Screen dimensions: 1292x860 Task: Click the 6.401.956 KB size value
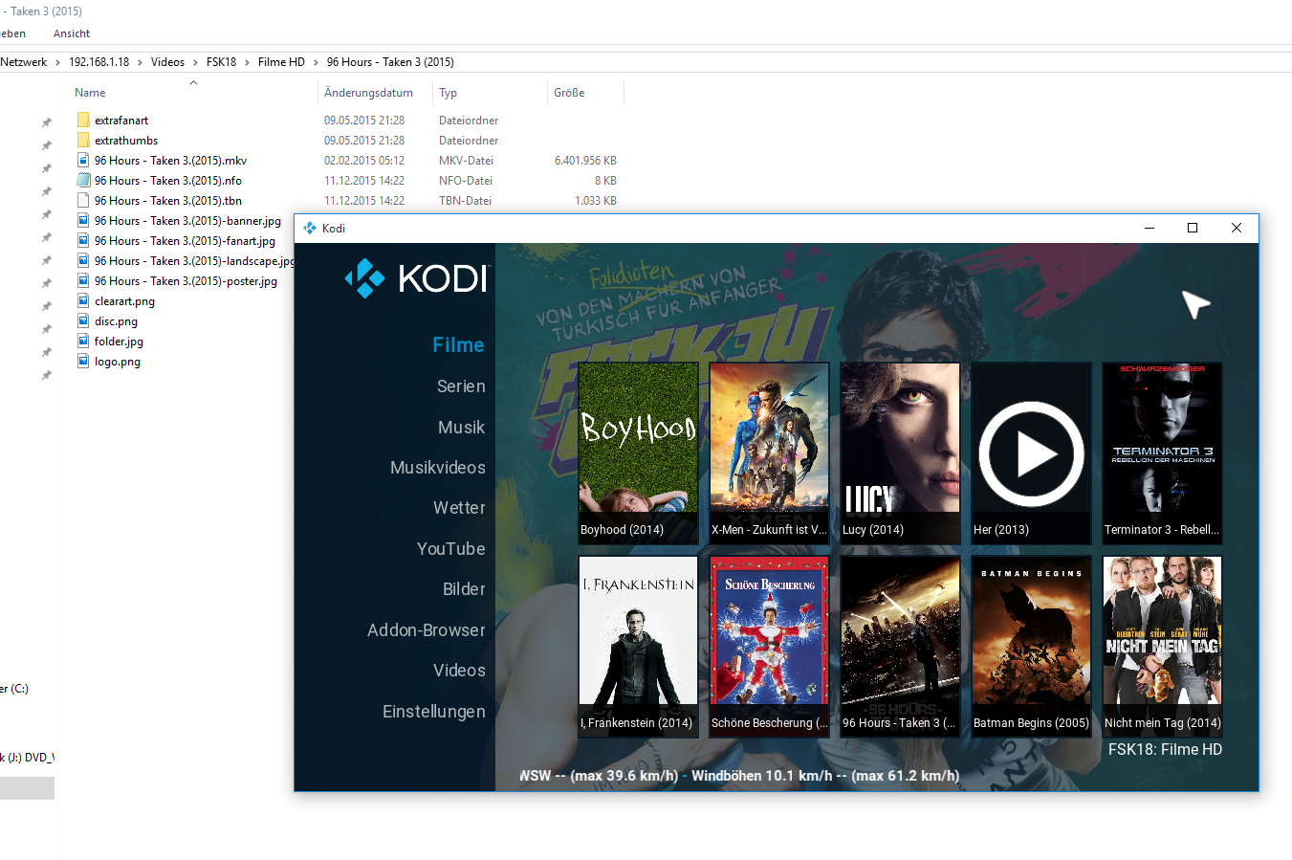coord(585,161)
